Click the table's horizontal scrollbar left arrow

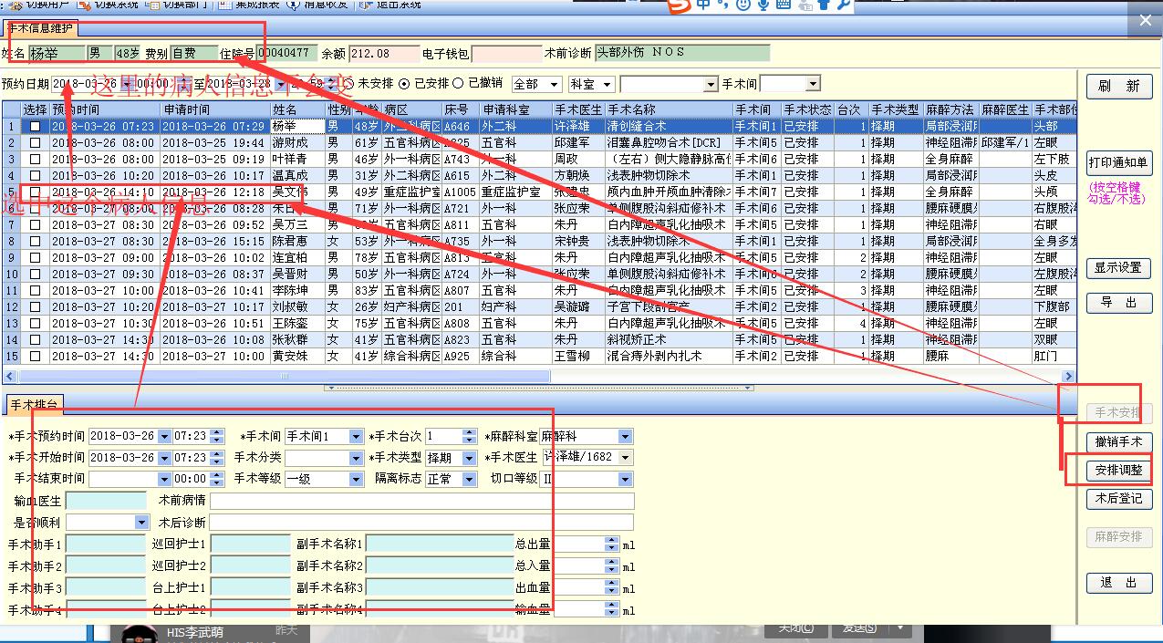click(10, 376)
